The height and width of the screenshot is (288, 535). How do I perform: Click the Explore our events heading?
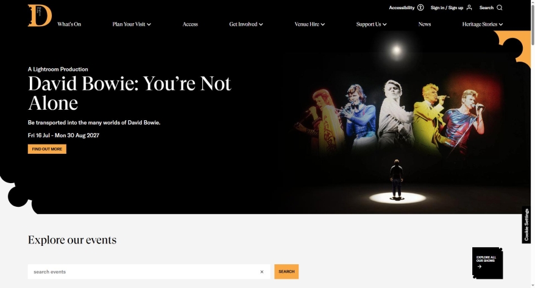[72, 240]
